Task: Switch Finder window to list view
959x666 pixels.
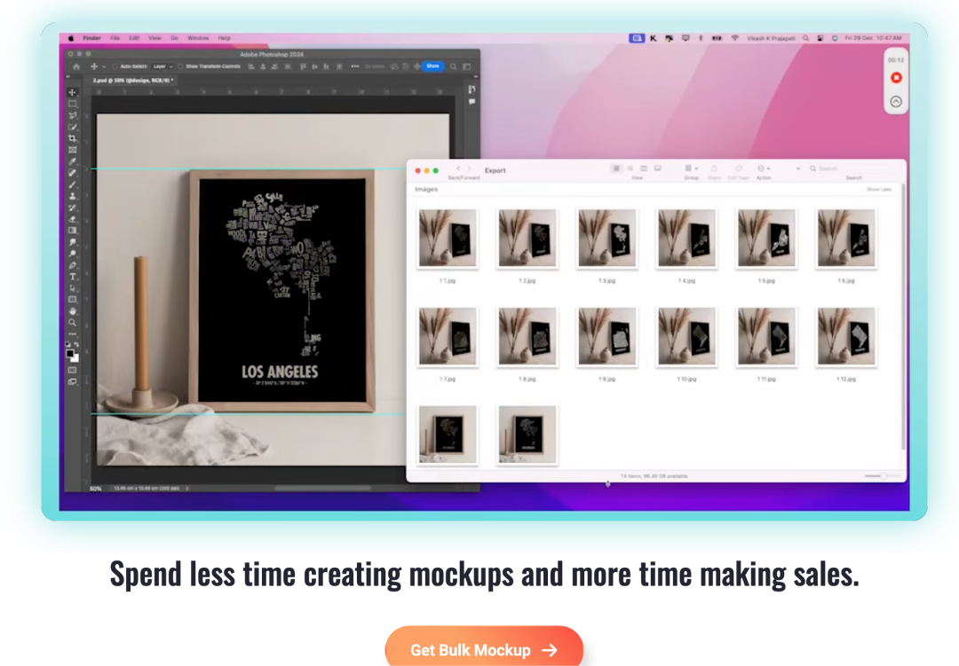Action: (630, 168)
